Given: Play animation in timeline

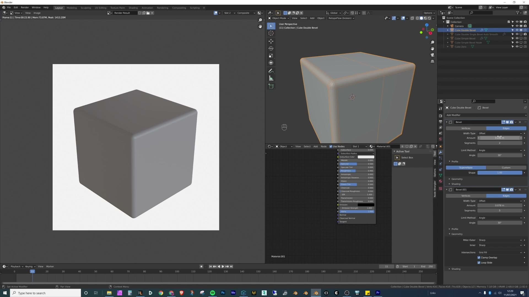Looking at the screenshot, I should (223, 266).
